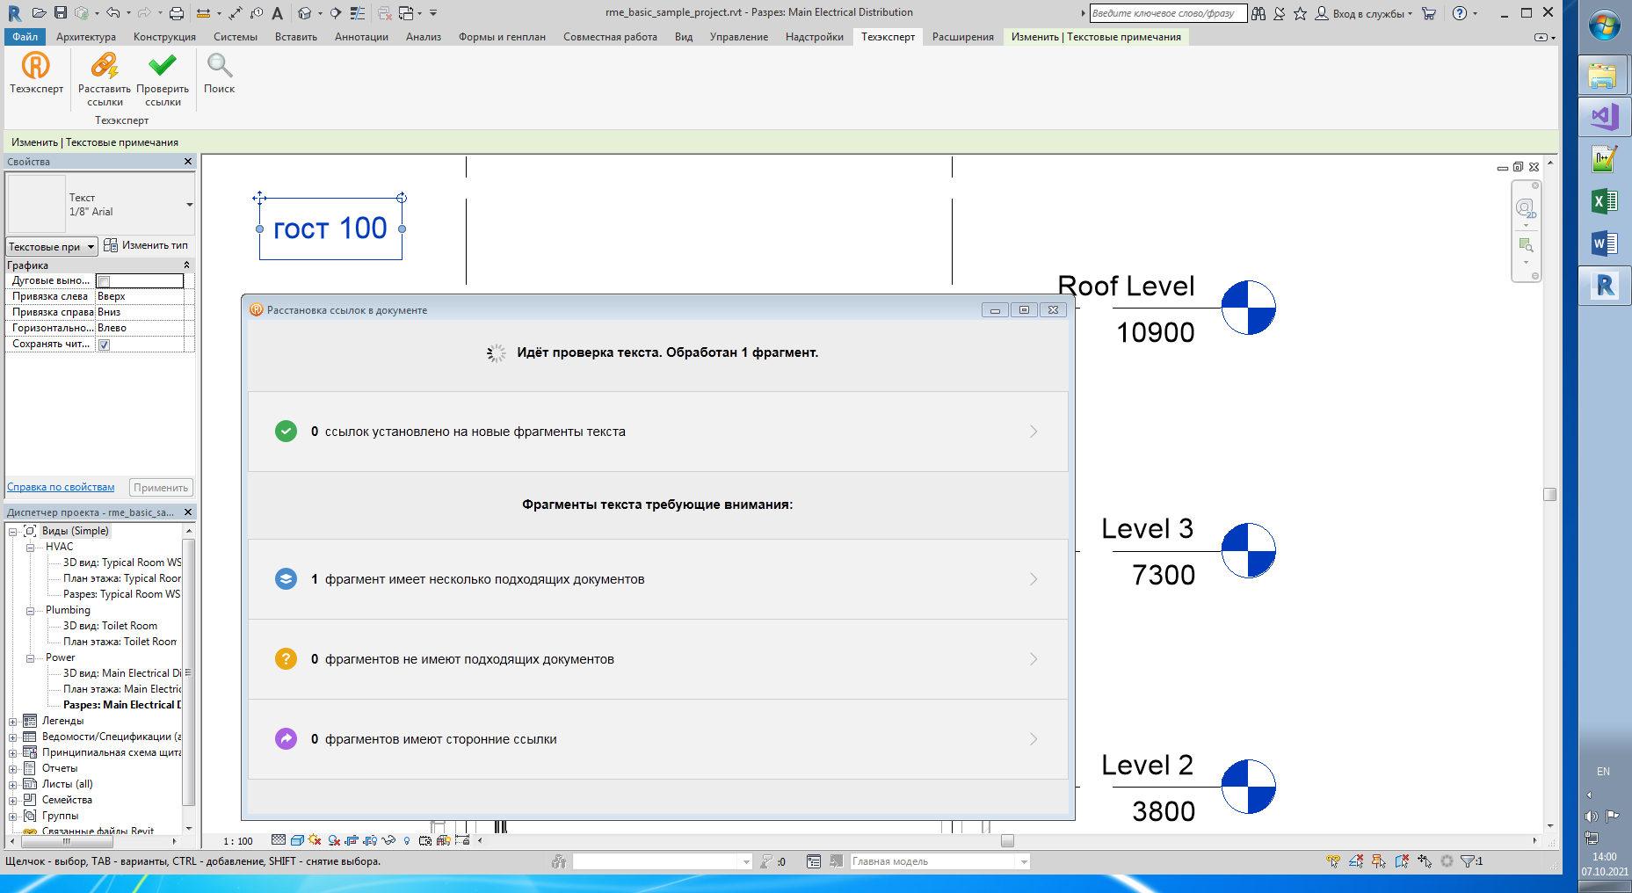Open Word from the Windows taskbar
1632x893 pixels.
[1604, 243]
